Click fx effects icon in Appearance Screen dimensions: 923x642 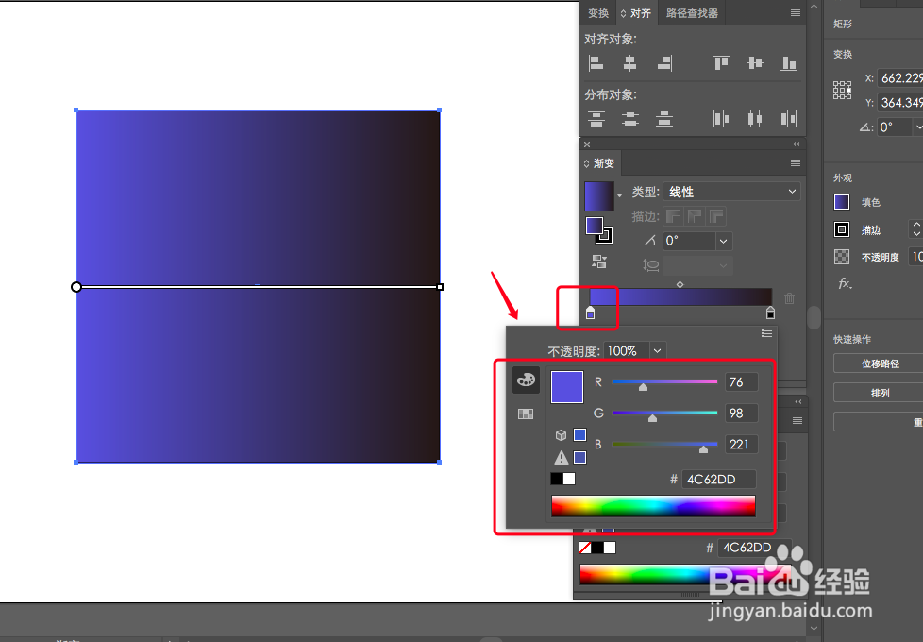pyautogui.click(x=845, y=284)
